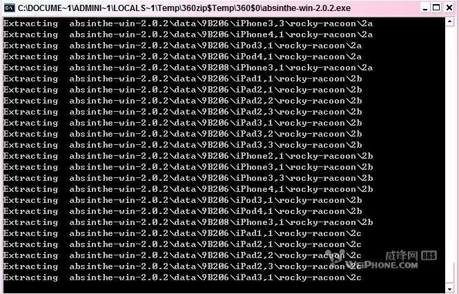Screen dimensions: 459x294
Task: Select the iPad3,3 rocky-racoon\2b output line
Action: coord(182,145)
